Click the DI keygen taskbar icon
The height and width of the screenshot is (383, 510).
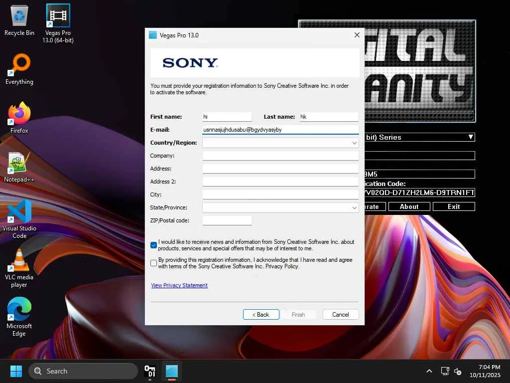point(150,371)
